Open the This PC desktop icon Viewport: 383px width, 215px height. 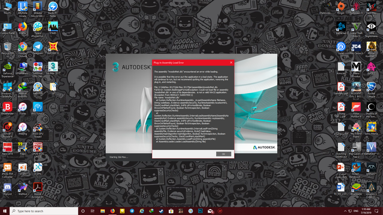click(7, 8)
